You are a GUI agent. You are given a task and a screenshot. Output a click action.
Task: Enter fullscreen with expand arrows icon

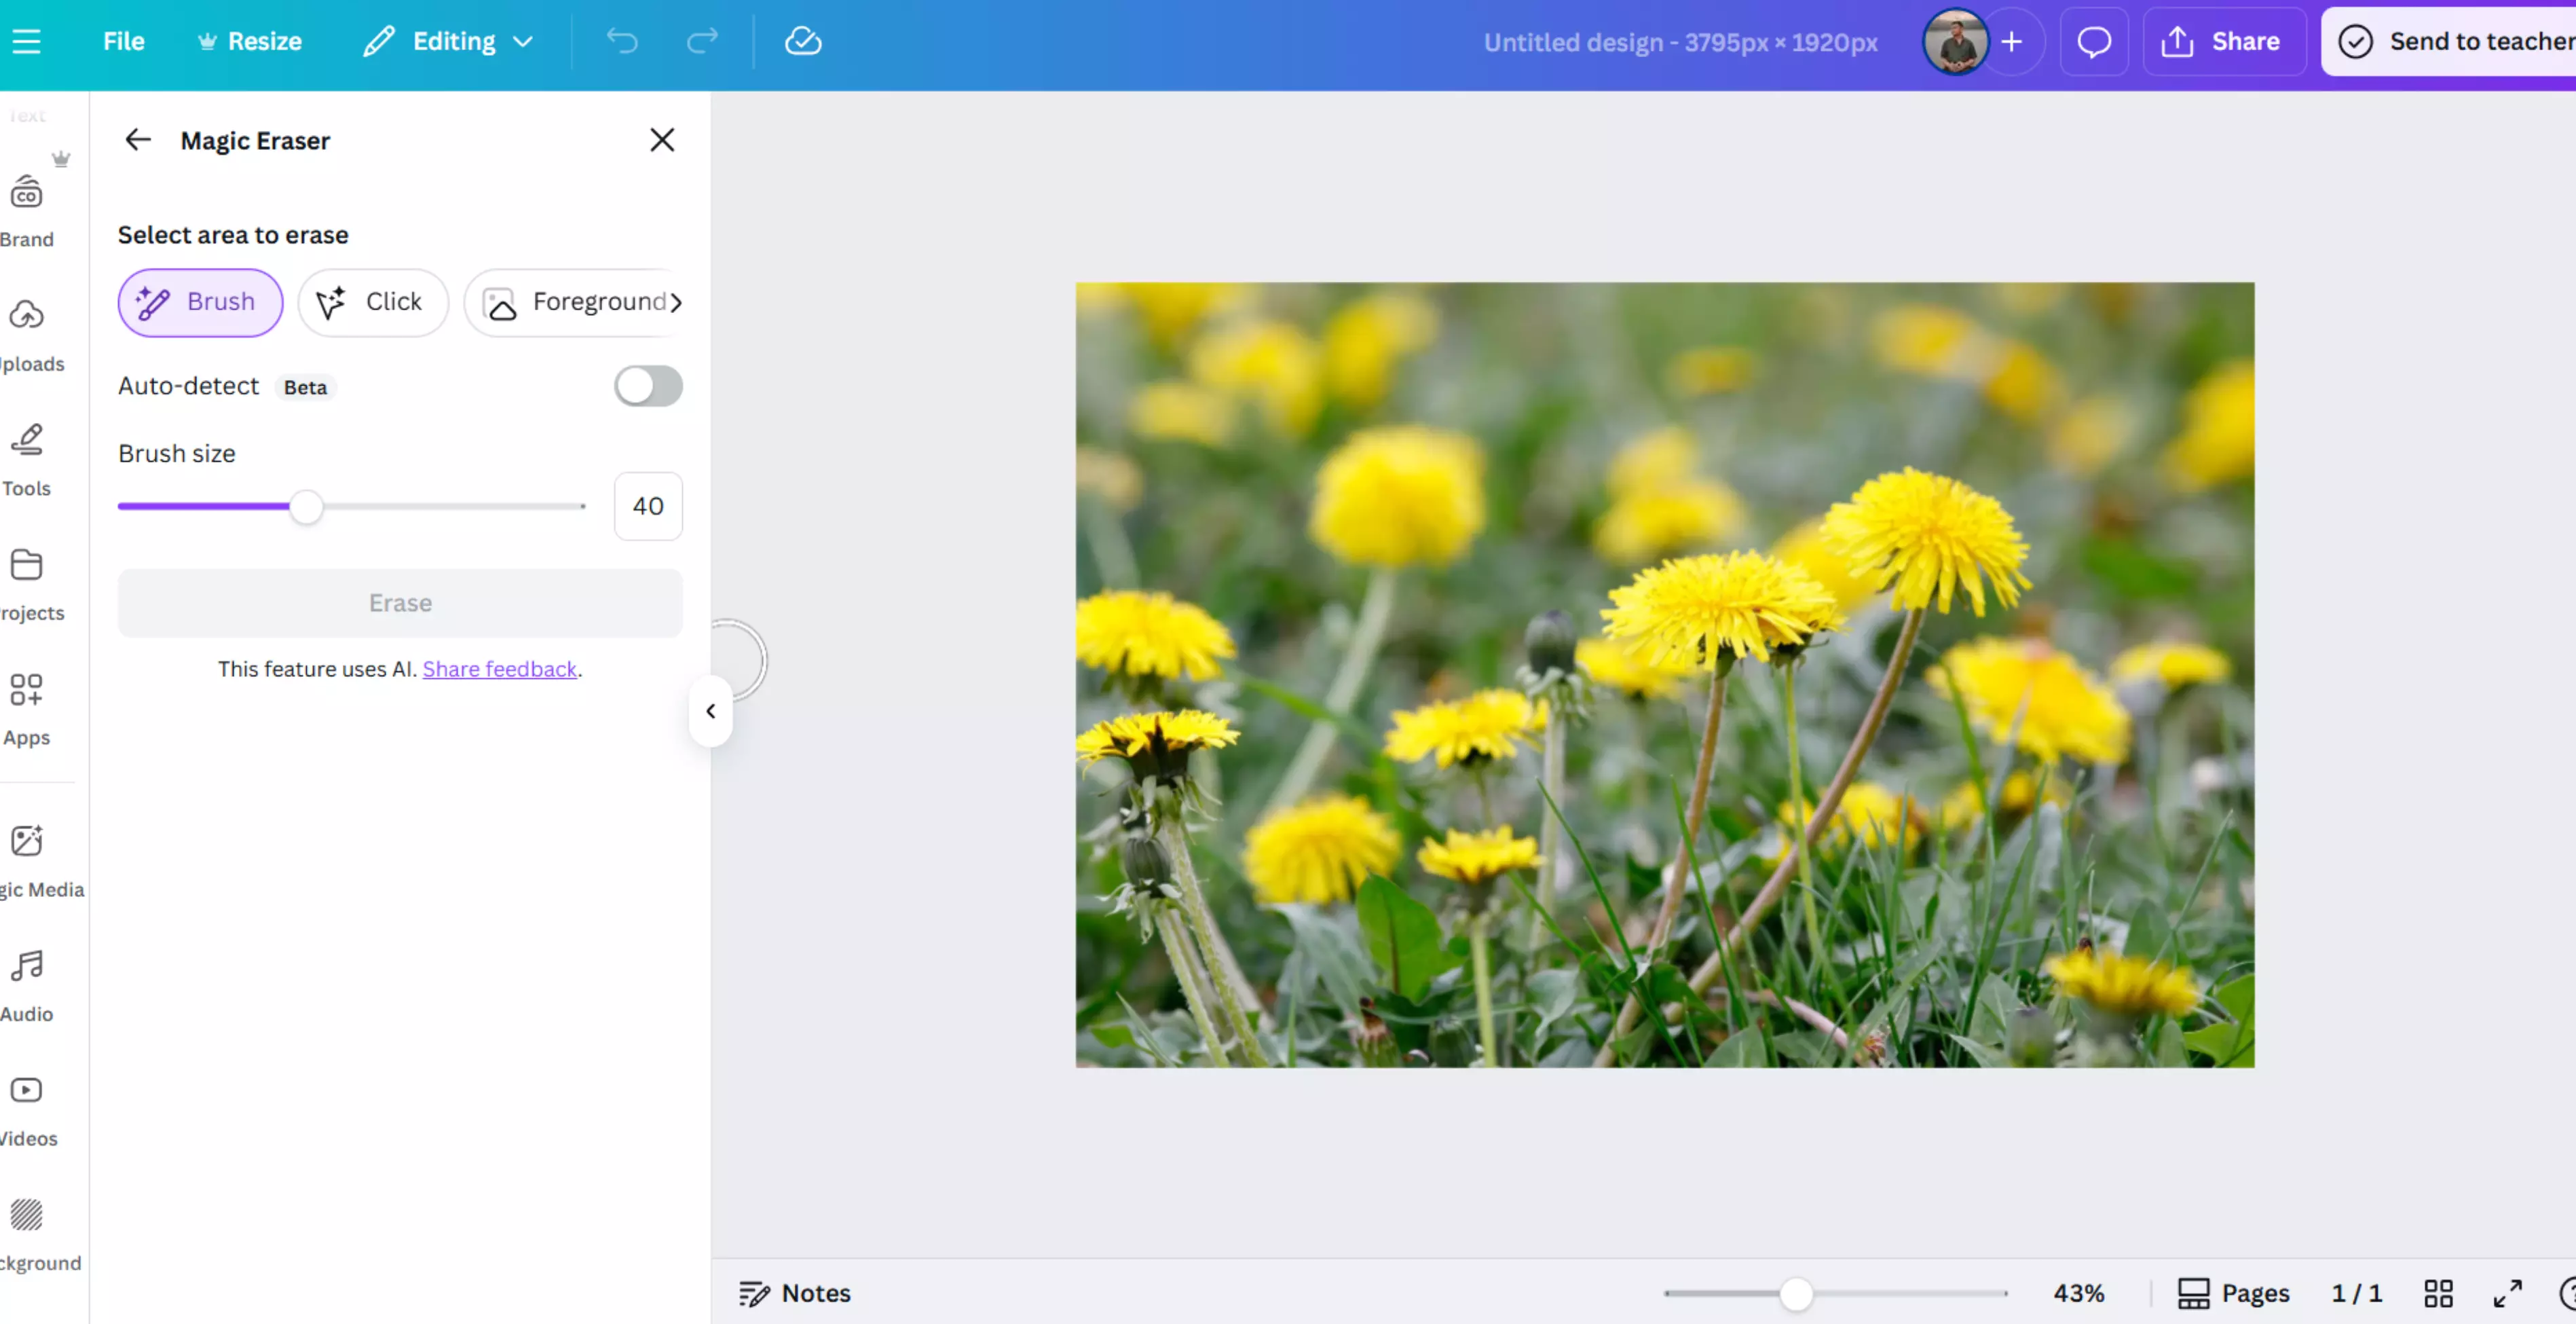tap(2507, 1293)
